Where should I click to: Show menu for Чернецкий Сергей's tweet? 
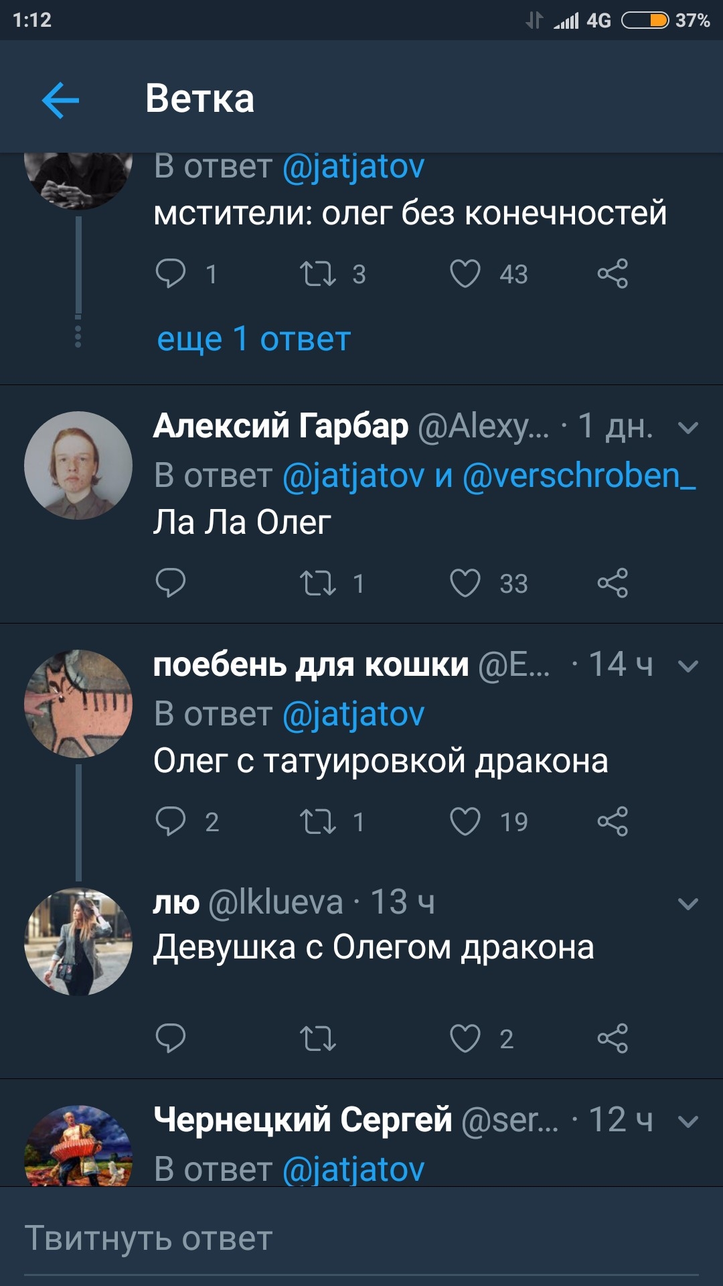tap(688, 1121)
